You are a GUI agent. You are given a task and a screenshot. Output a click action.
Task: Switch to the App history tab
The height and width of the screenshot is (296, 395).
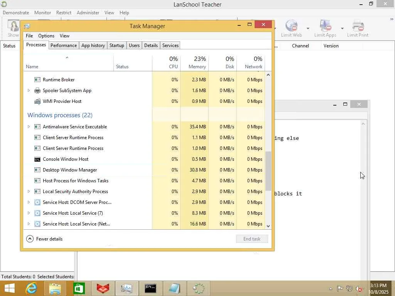point(93,45)
